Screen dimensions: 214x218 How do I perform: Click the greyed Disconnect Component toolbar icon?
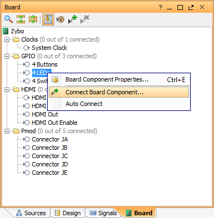[85, 19]
